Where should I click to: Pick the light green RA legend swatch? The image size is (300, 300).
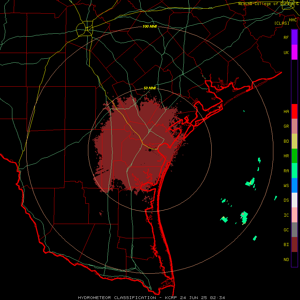pos(294,171)
